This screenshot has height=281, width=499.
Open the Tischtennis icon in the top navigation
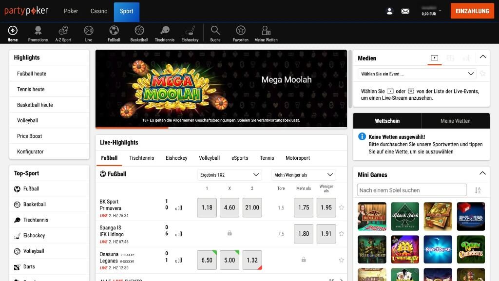(165, 31)
